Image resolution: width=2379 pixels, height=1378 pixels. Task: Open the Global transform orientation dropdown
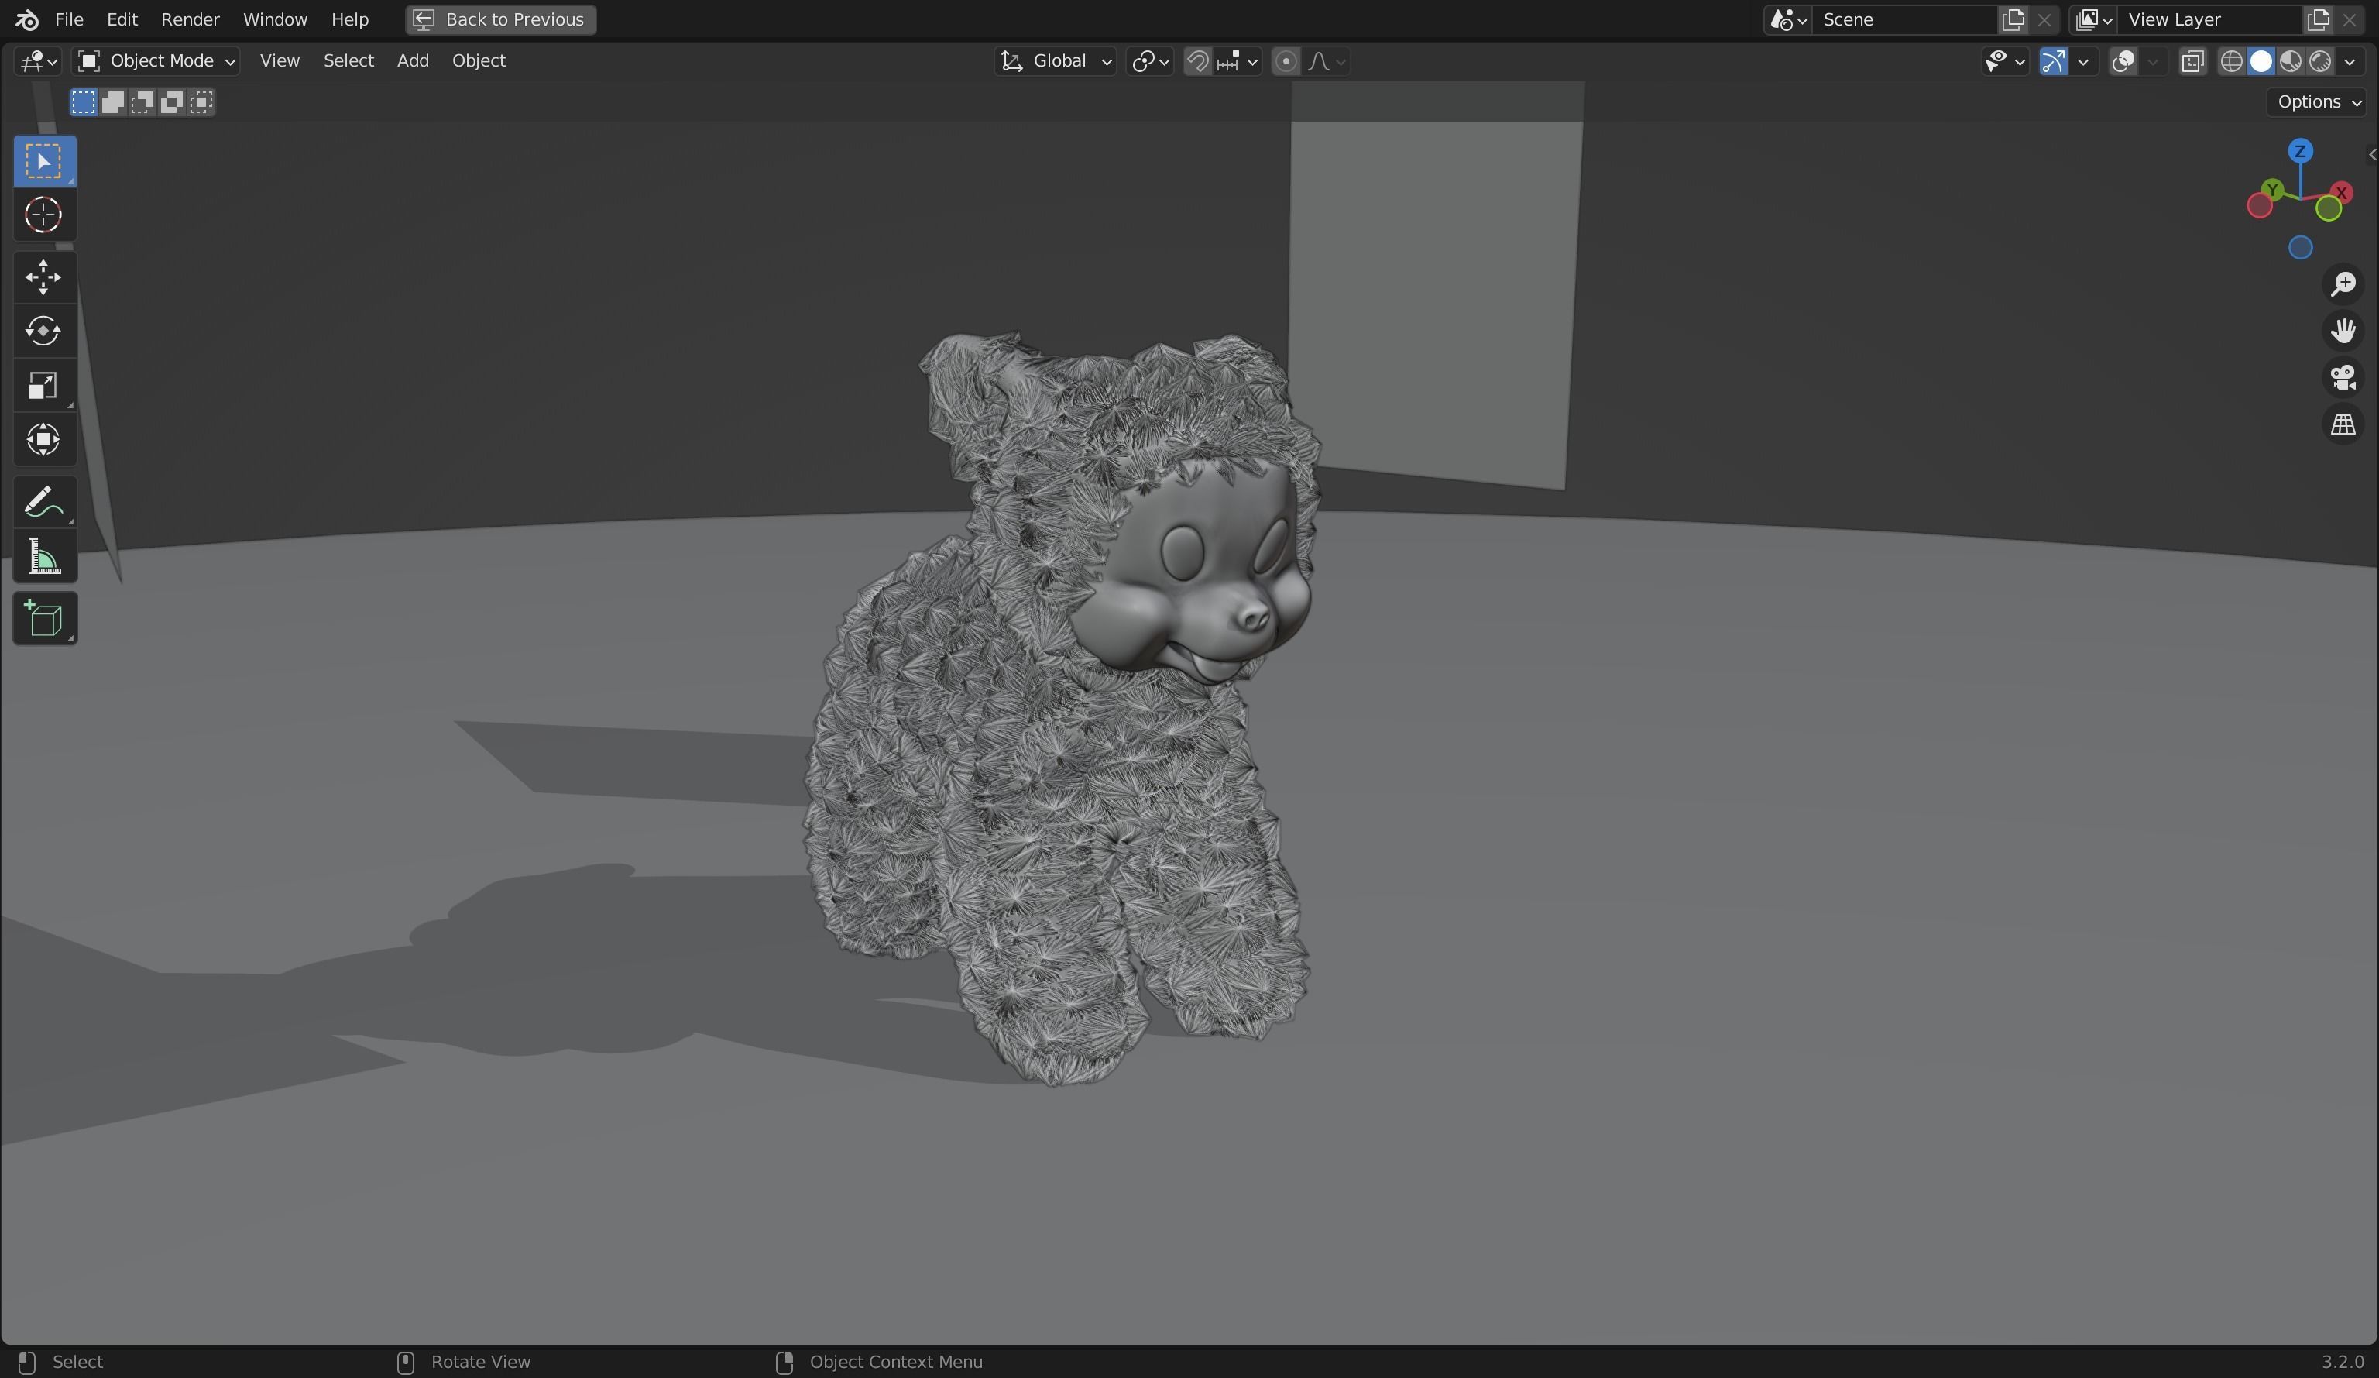(x=1056, y=61)
